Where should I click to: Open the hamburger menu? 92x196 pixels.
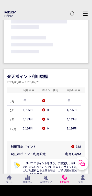[x=85, y=14]
